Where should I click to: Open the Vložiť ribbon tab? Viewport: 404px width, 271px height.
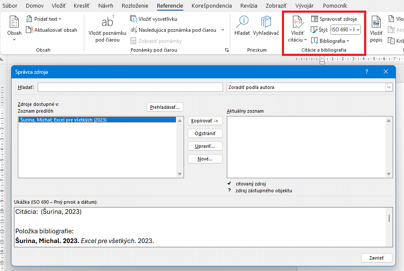pos(59,6)
